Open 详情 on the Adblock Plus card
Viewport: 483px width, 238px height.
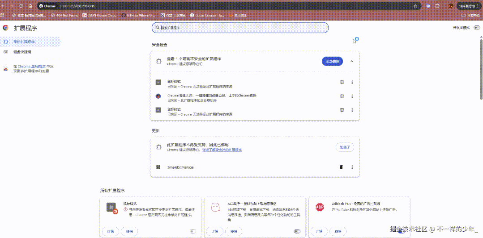319,231
